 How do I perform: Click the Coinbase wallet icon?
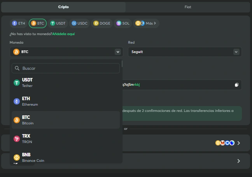(227, 143)
